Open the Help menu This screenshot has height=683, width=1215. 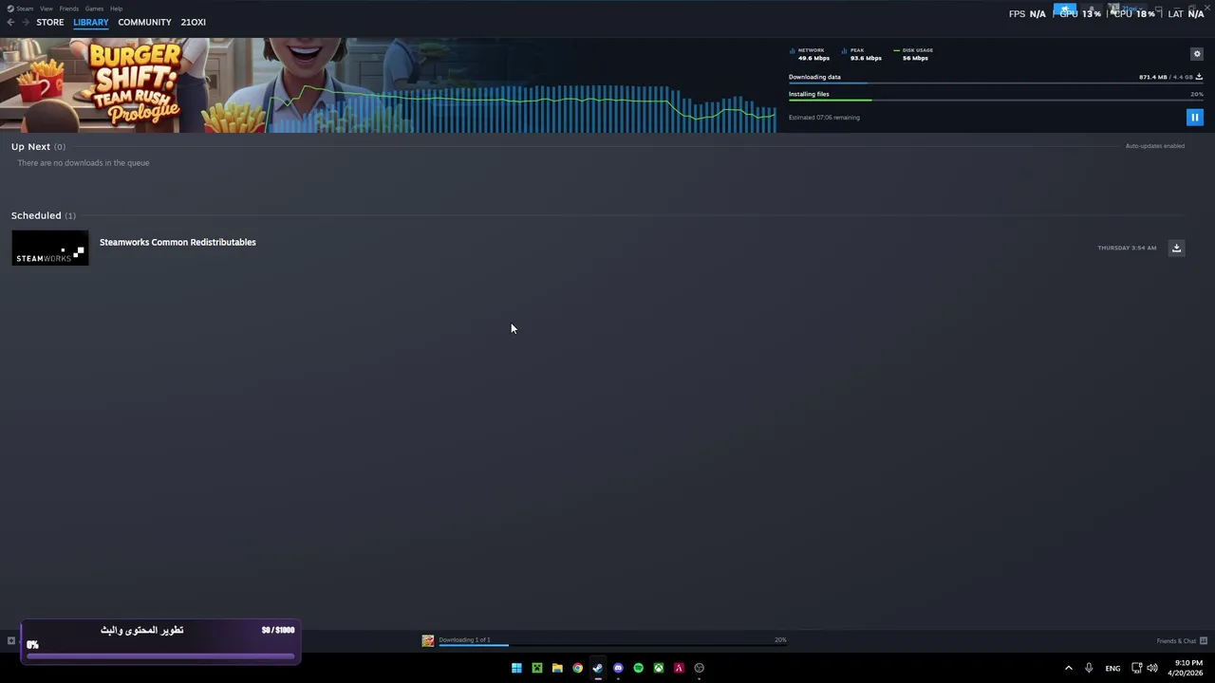tap(116, 9)
